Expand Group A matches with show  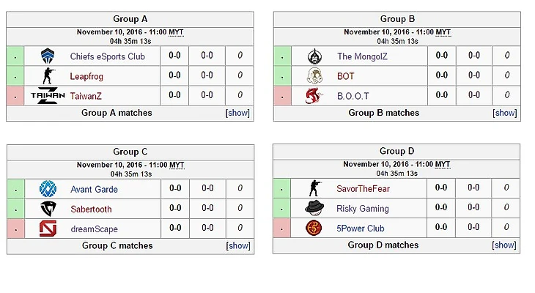tap(237, 113)
